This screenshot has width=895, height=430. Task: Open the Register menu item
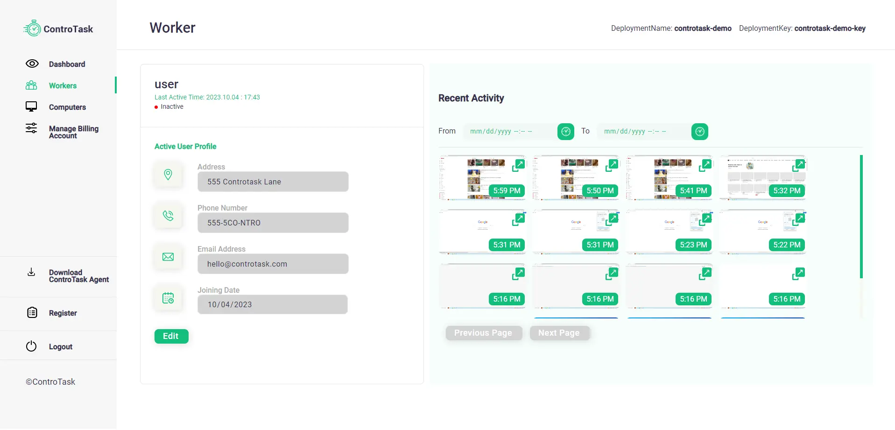63,313
